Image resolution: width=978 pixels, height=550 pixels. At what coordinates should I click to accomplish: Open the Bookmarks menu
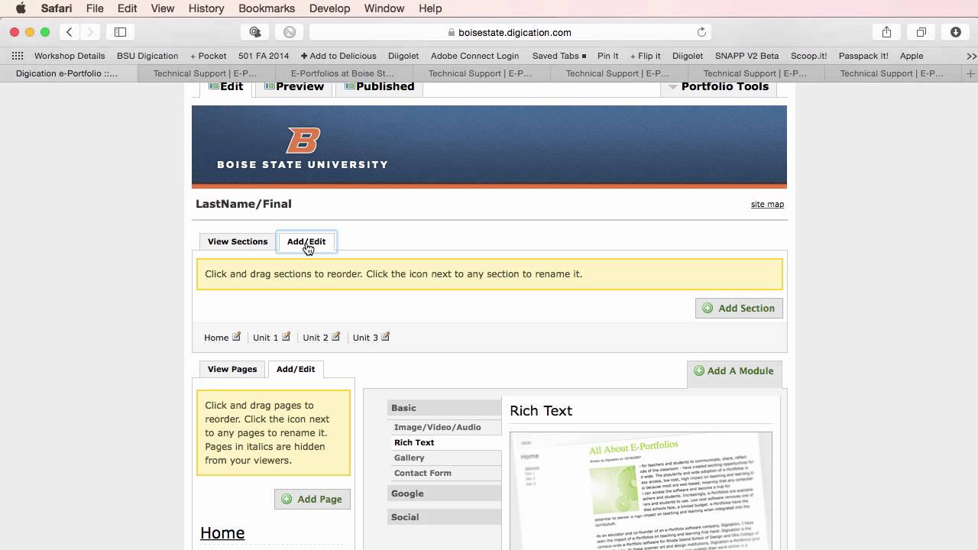click(x=267, y=8)
